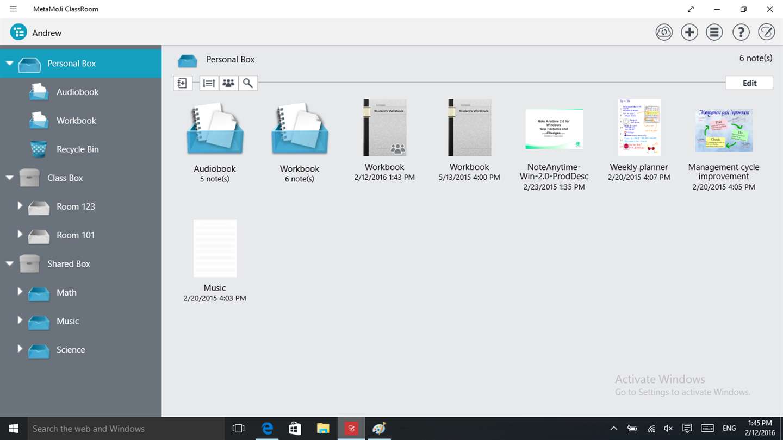Viewport: 783px width, 440px height.
Task: Select Music folder in sidebar
Action: 81,321
